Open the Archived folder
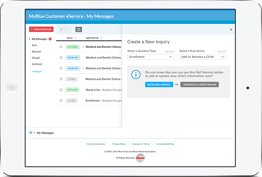262x177 pixels. (37, 64)
